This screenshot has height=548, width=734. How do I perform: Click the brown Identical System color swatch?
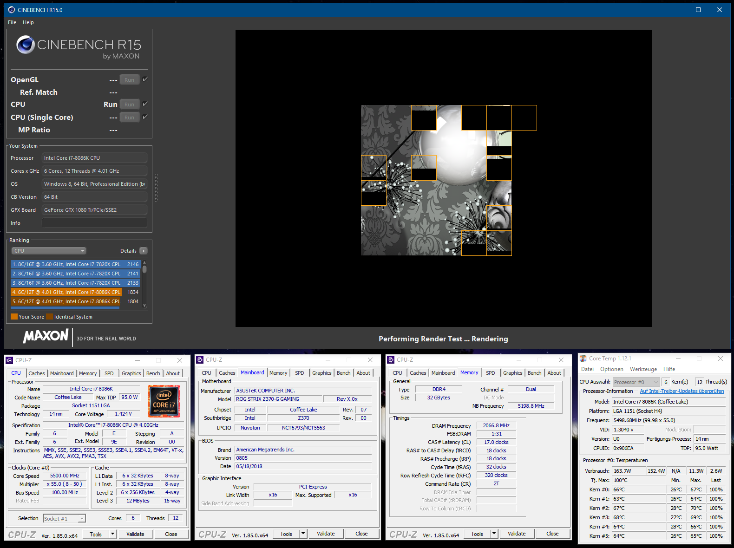coord(49,317)
